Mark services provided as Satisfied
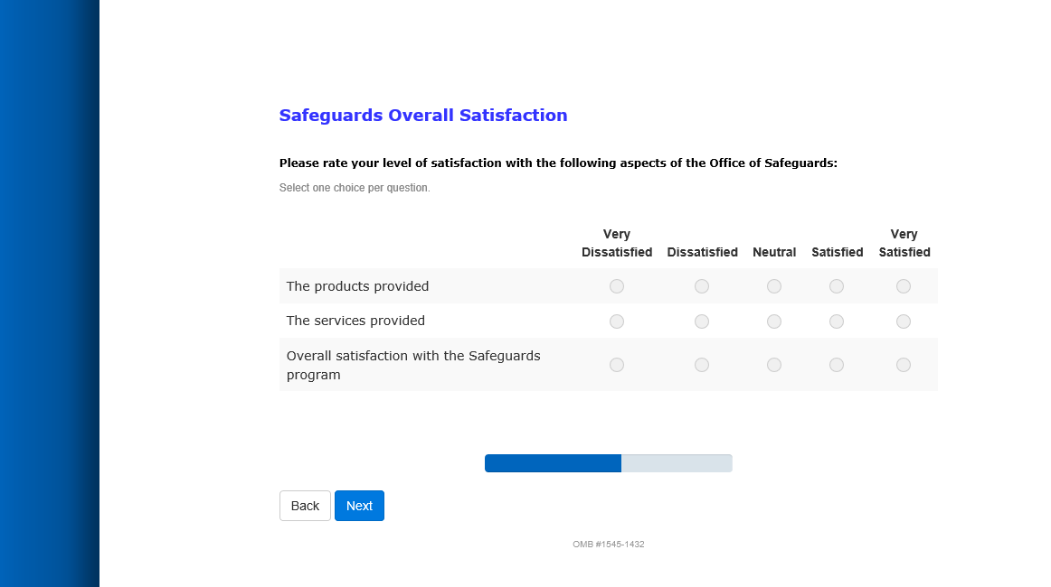This screenshot has width=1051, height=587. click(837, 321)
